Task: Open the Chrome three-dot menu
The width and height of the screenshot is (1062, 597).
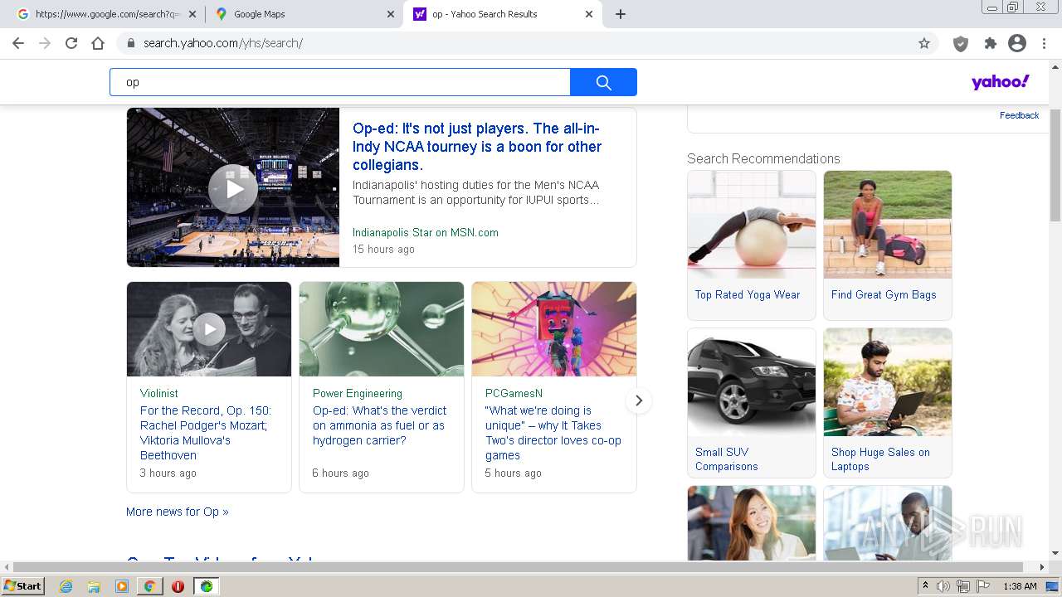Action: tap(1044, 43)
